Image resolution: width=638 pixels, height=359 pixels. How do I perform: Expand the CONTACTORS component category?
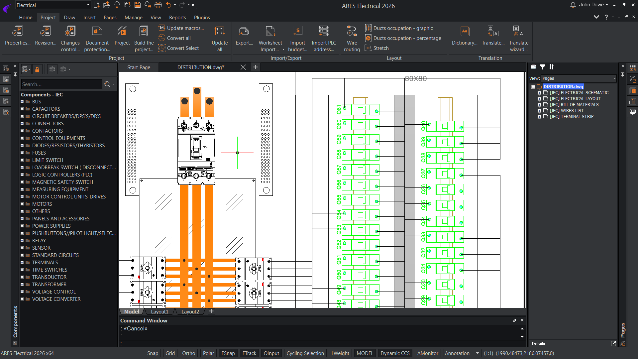tap(22, 131)
